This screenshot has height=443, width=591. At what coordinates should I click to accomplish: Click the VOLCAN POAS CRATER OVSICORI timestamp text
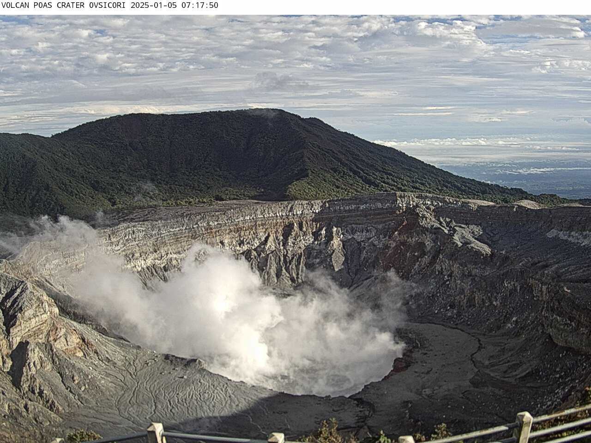(110, 6)
